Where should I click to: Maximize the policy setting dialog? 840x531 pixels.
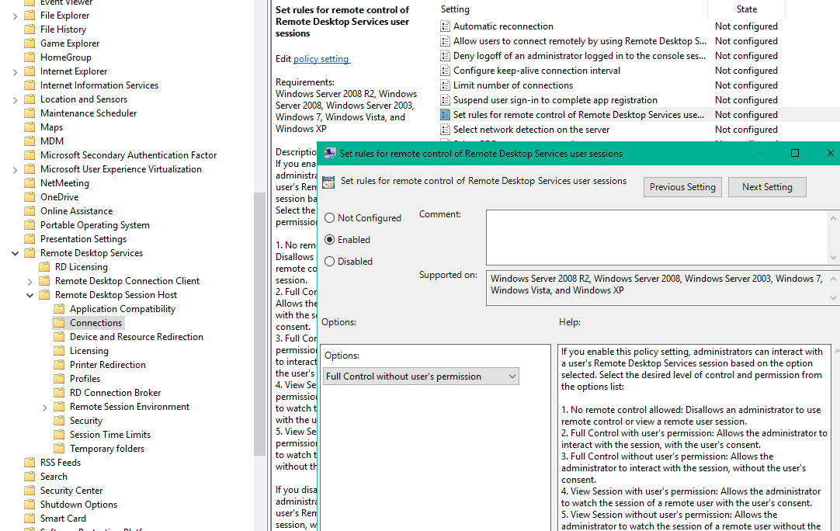795,153
